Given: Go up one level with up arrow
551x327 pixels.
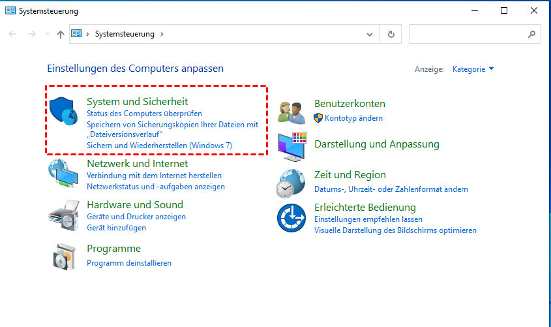Looking at the screenshot, I should click(x=61, y=34).
